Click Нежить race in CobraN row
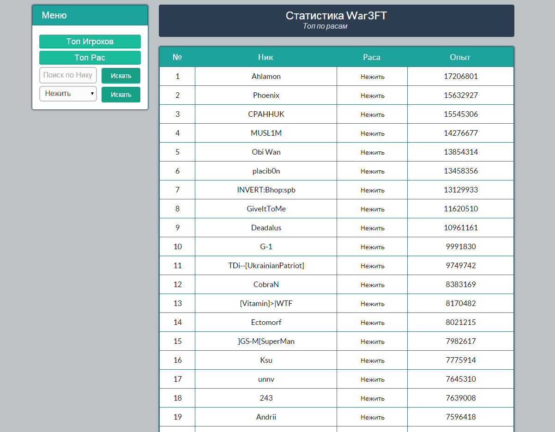The width and height of the screenshot is (555, 432). coord(373,285)
